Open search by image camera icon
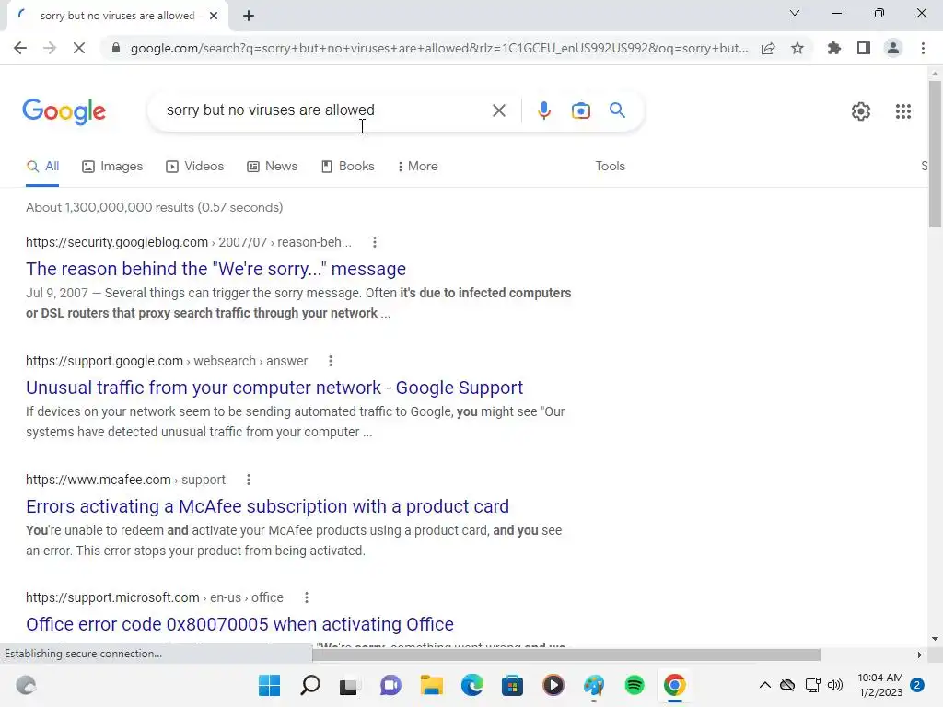The width and height of the screenshot is (943, 707). (x=580, y=110)
